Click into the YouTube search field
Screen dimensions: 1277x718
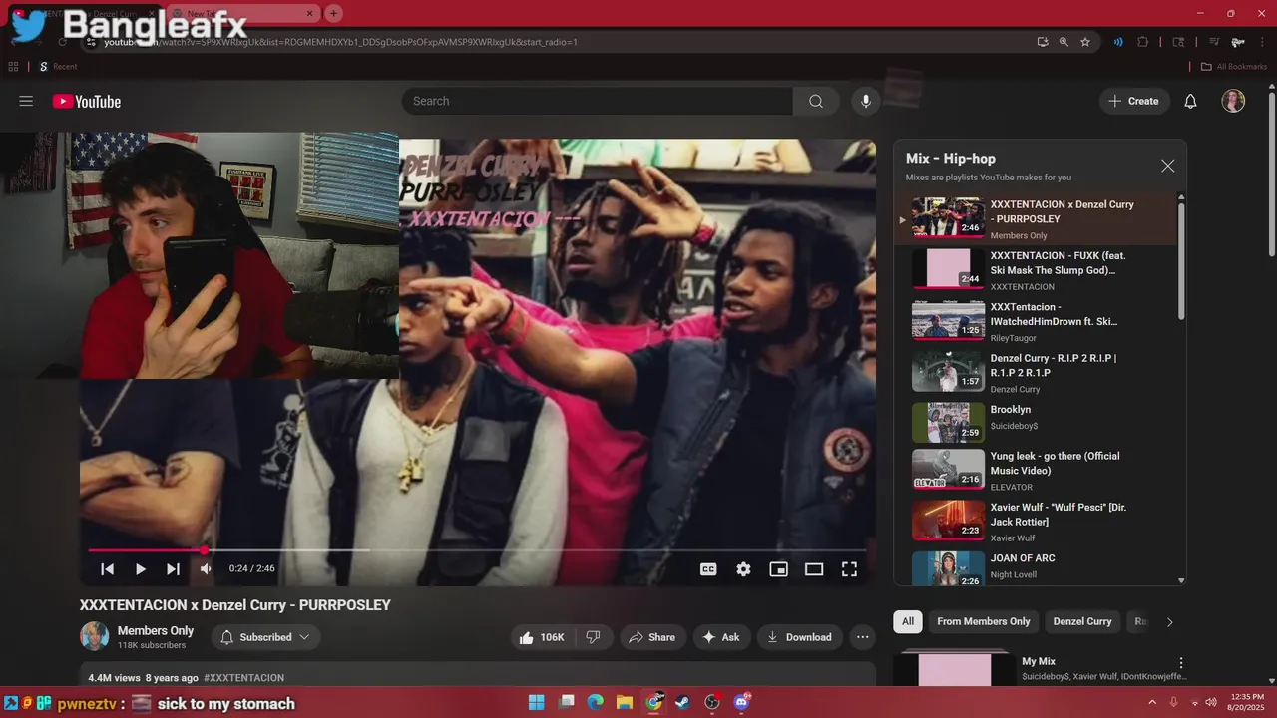(x=597, y=101)
